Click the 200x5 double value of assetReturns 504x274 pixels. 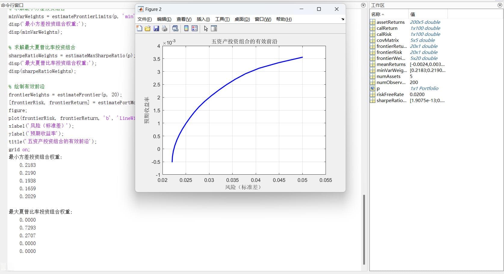coord(425,22)
